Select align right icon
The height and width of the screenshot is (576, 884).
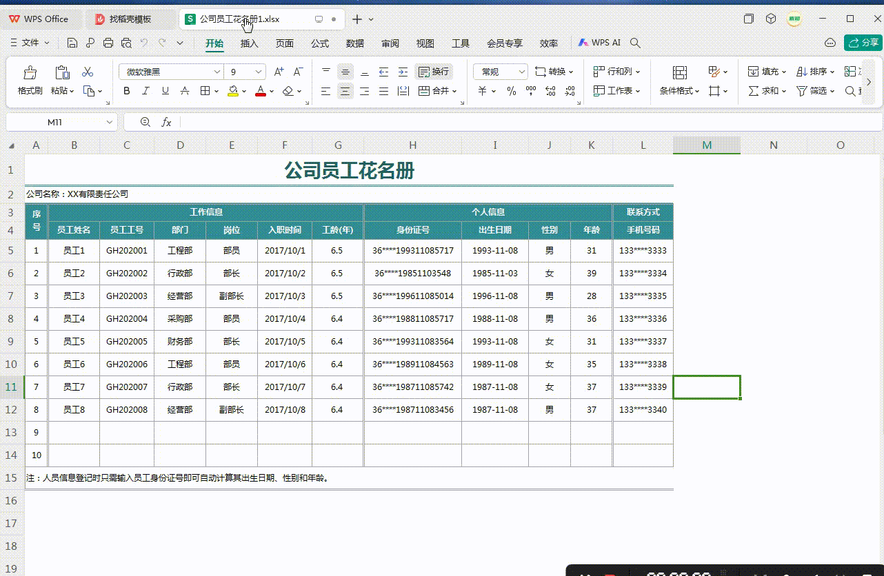tap(365, 91)
